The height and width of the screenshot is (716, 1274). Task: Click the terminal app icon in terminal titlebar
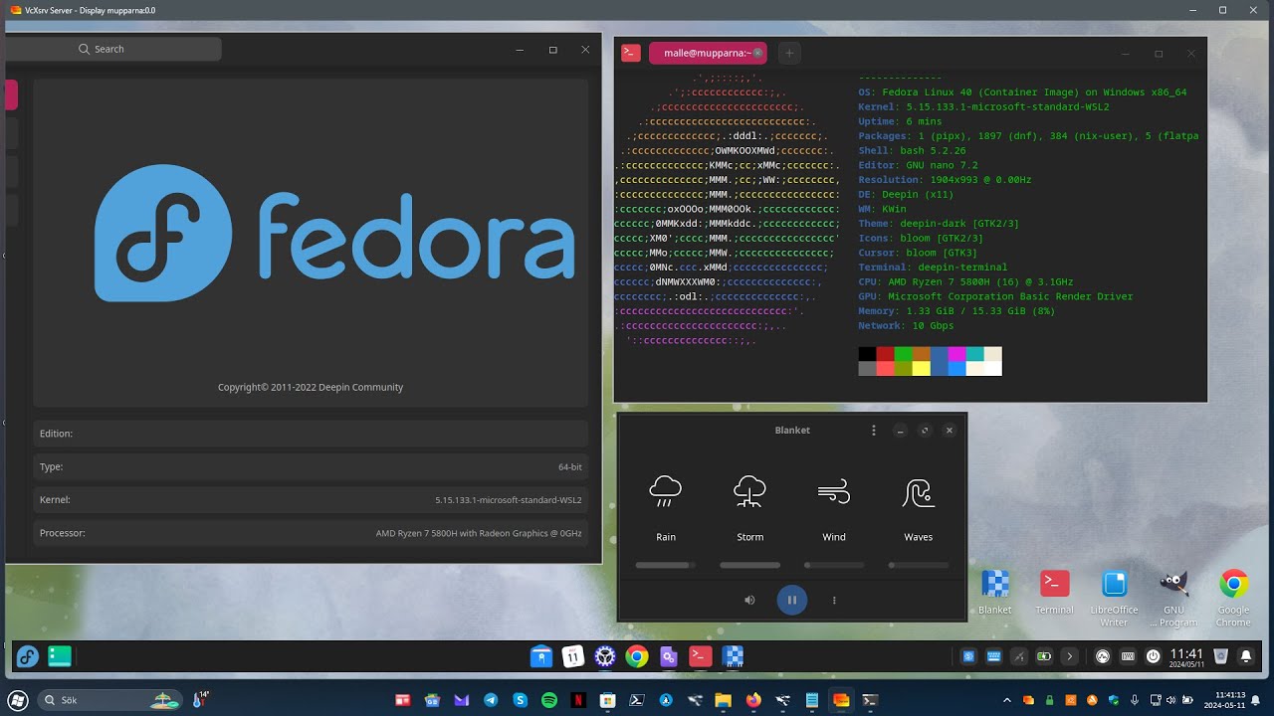pyautogui.click(x=630, y=54)
